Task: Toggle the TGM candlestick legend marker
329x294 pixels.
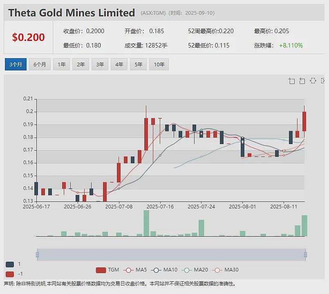Action: [x=101, y=270]
